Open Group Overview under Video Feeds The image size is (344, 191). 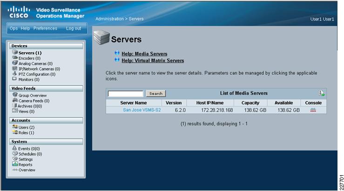[x=33, y=96]
